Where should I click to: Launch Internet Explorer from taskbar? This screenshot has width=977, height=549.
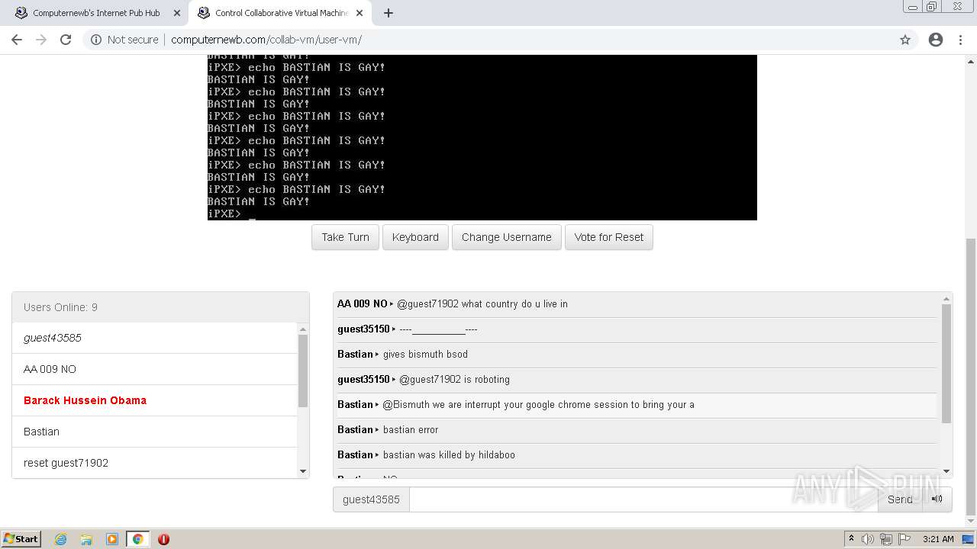pos(61,539)
